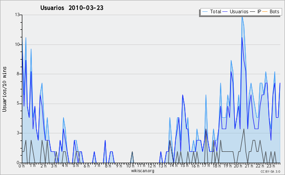Image resolution: width=285 pixels, height=175 pixels.
Task: Click the 23 h x-axis label
Action: pyautogui.click(x=271, y=166)
